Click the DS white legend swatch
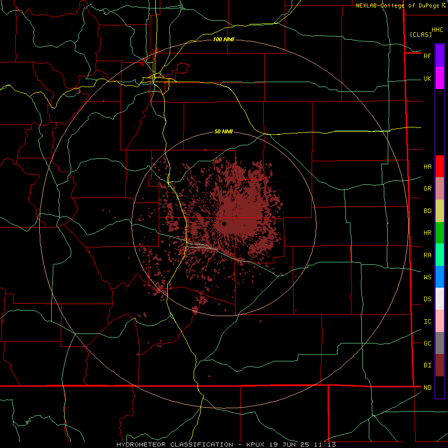The height and width of the screenshot is (448, 448). [440, 299]
